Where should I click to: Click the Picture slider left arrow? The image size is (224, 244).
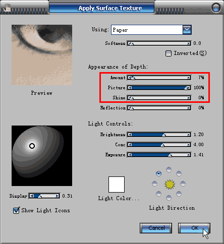point(130,88)
